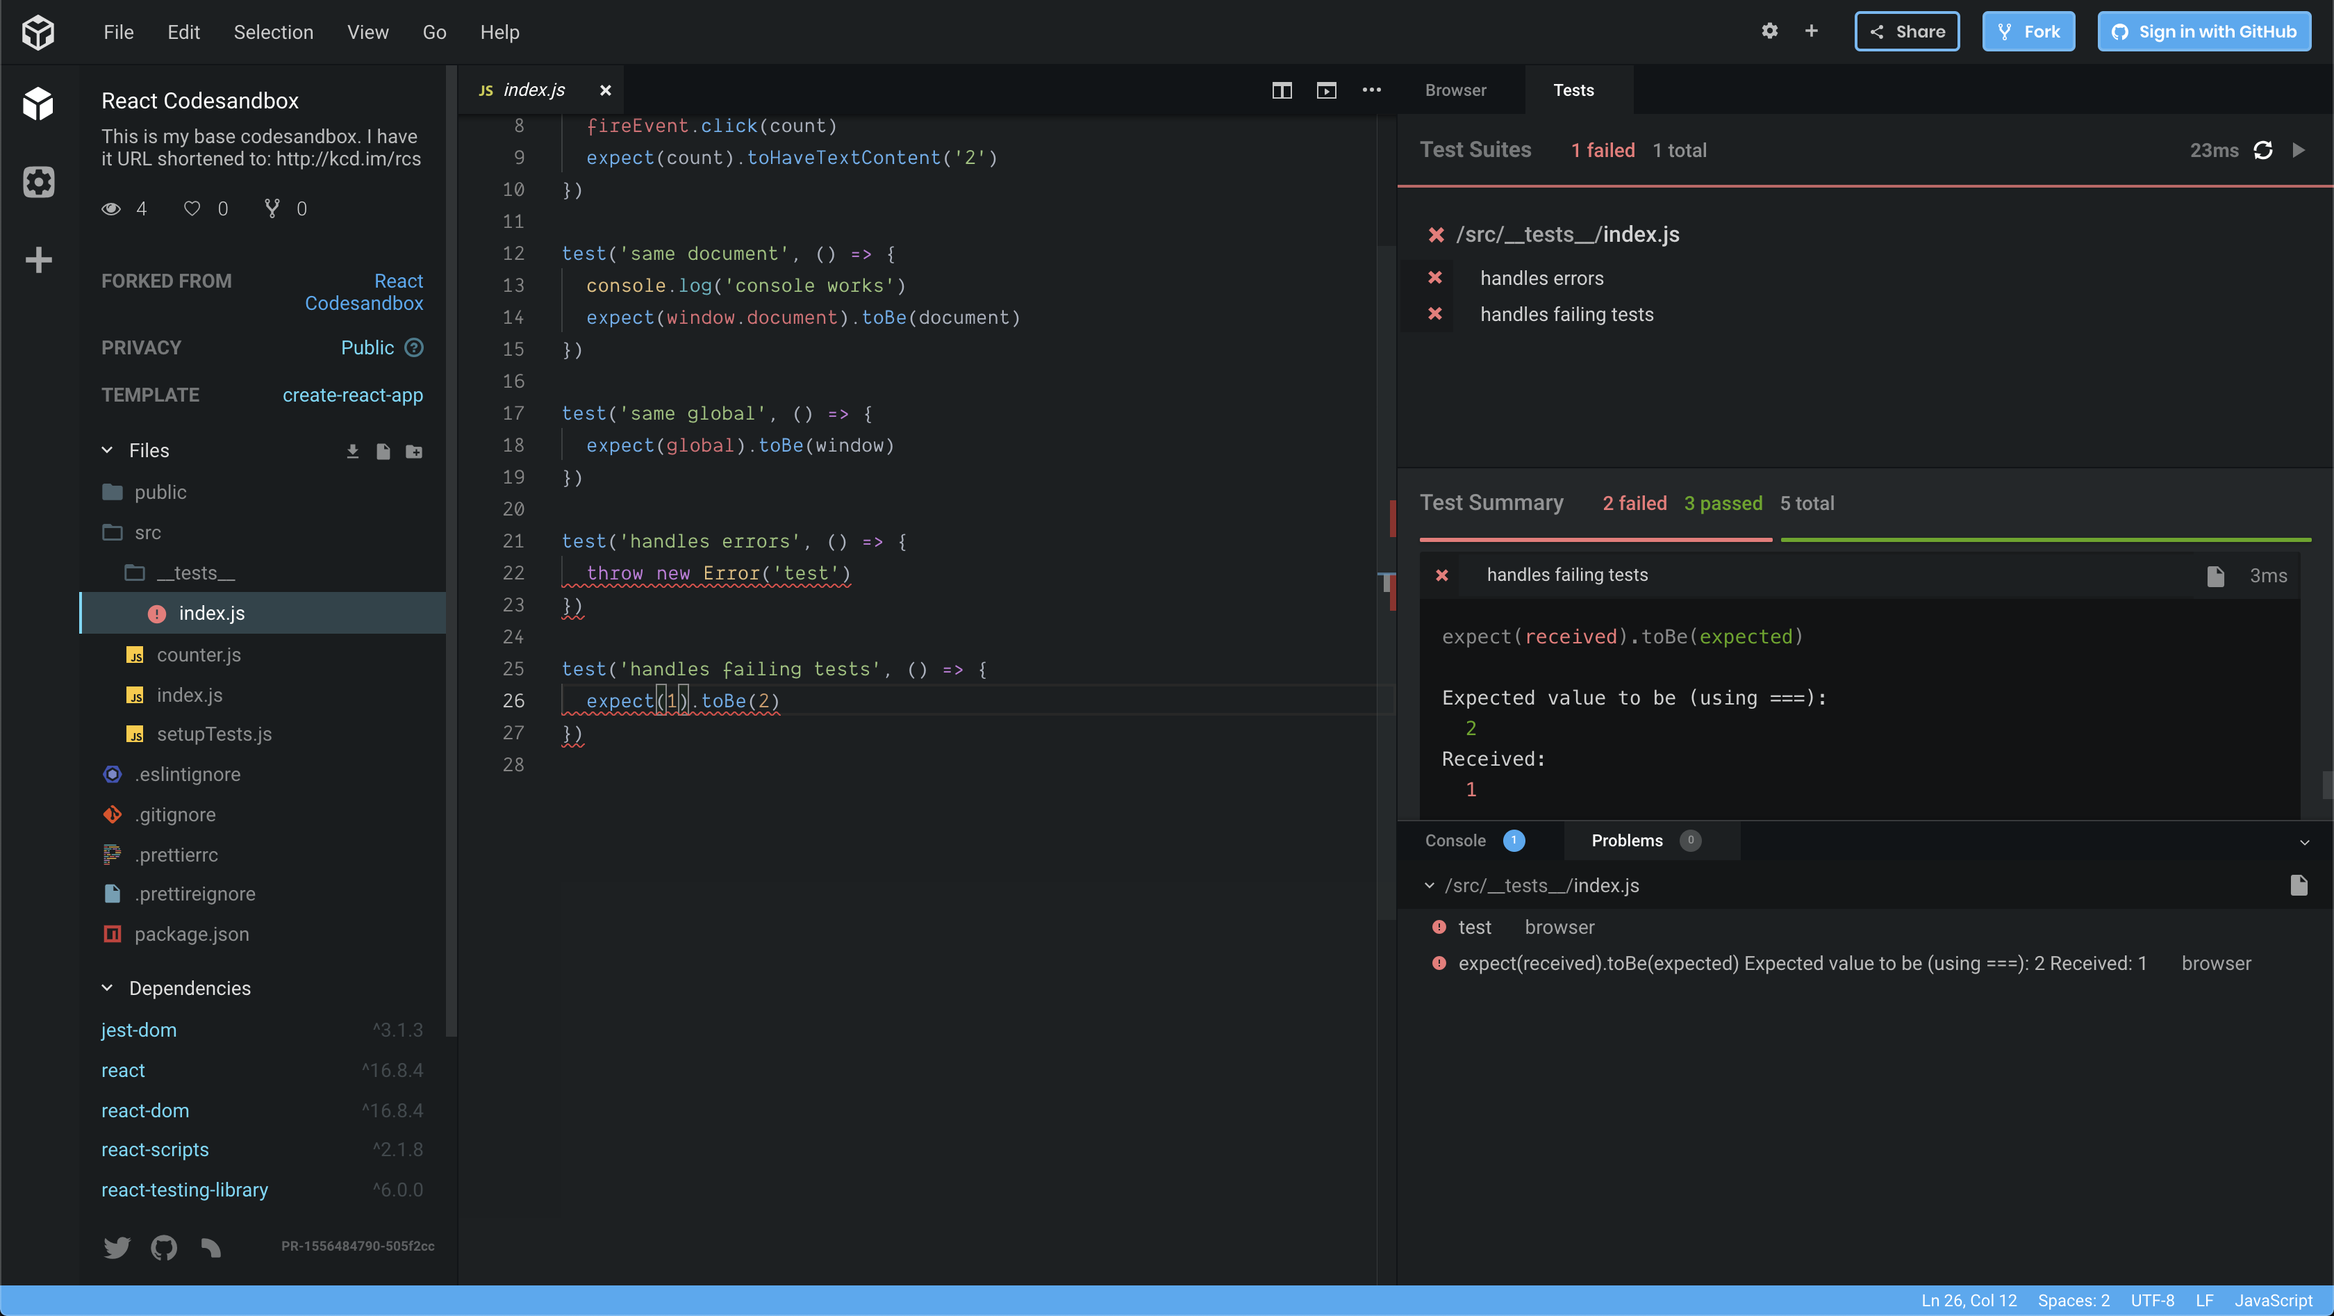Open file icon for handles failing tests
The width and height of the screenshot is (2334, 1316).
pyautogui.click(x=2215, y=575)
